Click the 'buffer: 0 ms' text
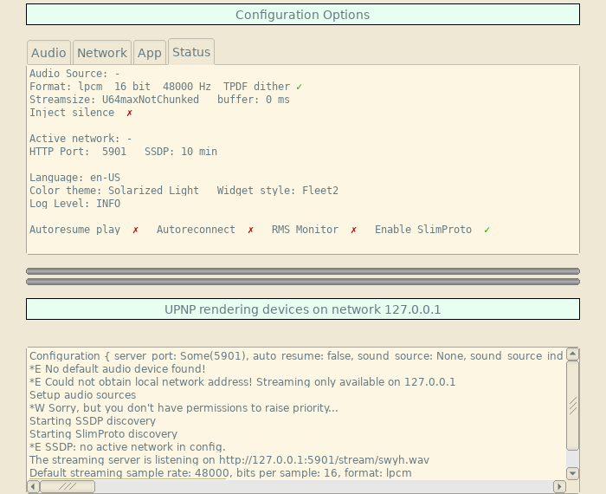This screenshot has height=494, width=606. click(x=253, y=100)
